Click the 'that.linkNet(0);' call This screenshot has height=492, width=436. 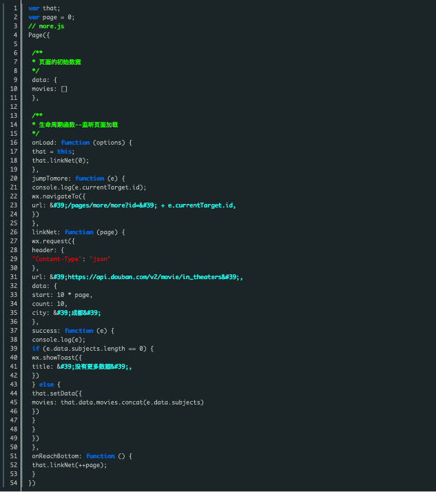coord(60,161)
